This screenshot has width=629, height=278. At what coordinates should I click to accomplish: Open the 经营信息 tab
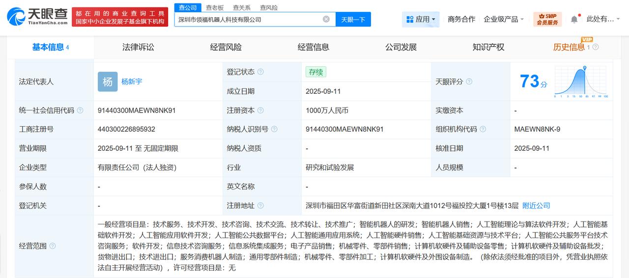pyautogui.click(x=314, y=47)
